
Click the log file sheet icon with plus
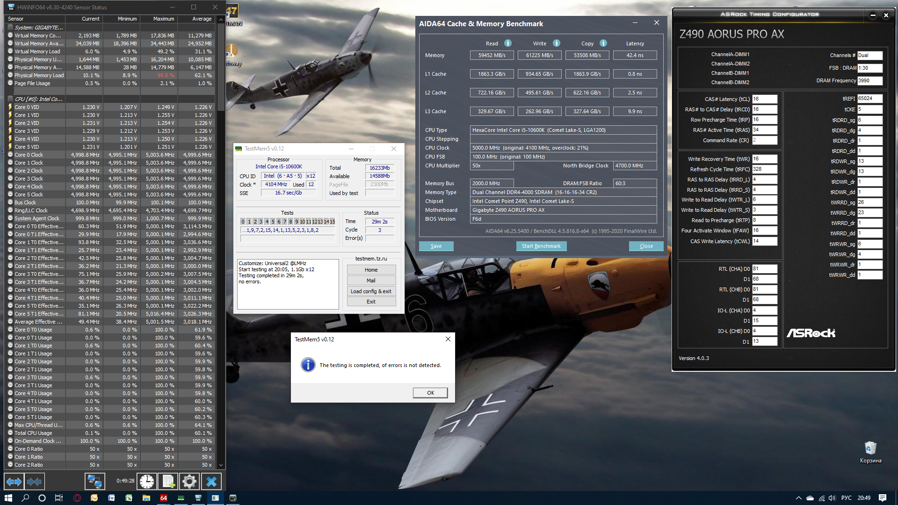tap(168, 482)
